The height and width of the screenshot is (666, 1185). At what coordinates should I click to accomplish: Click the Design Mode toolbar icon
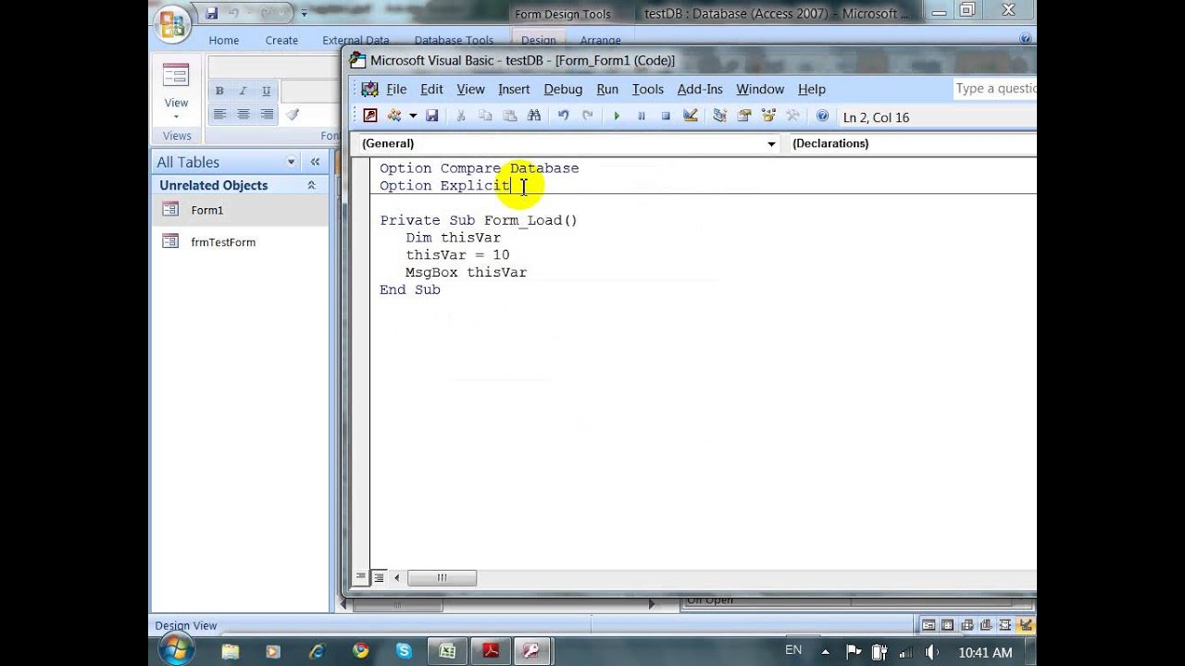(x=690, y=117)
